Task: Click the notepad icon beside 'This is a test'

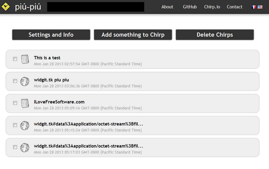Action: [25, 59]
